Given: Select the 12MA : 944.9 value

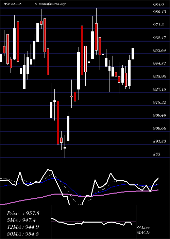Looking at the screenshot, I should pos(23,227).
